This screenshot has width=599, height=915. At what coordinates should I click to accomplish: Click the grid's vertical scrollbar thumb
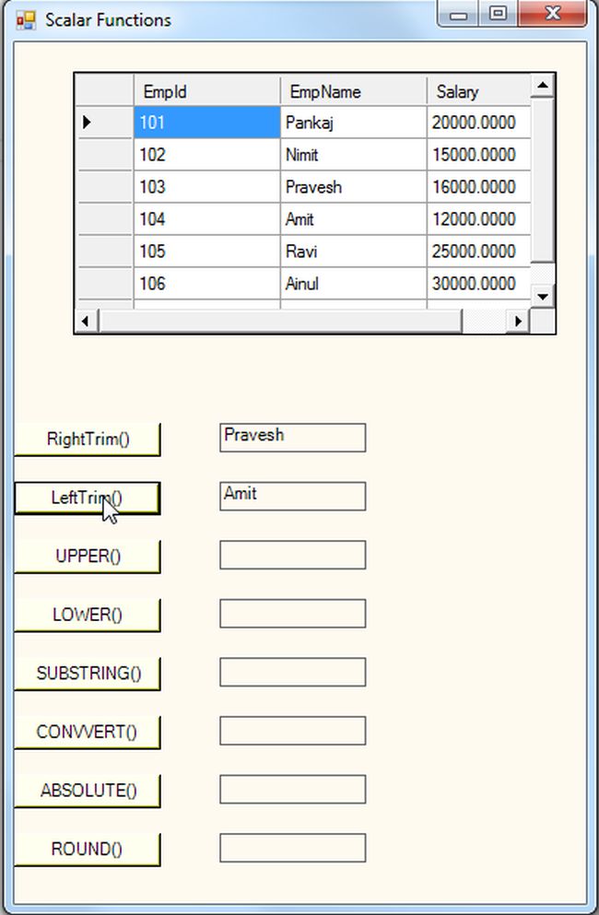tap(543, 181)
